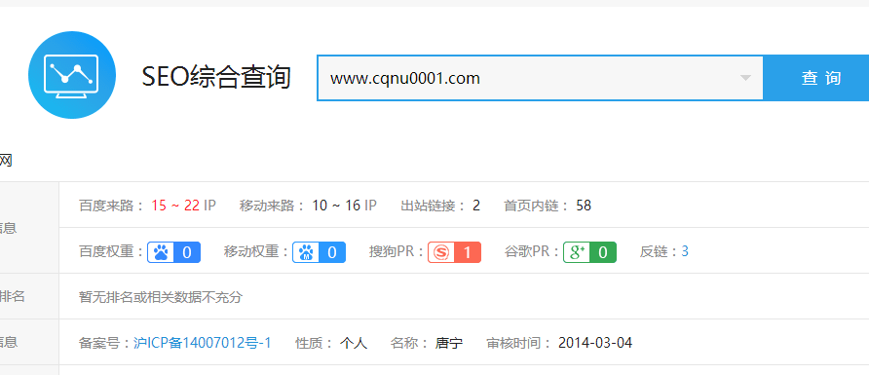Click the 名称 value 唐宁
The image size is (869, 375).
[x=449, y=344]
